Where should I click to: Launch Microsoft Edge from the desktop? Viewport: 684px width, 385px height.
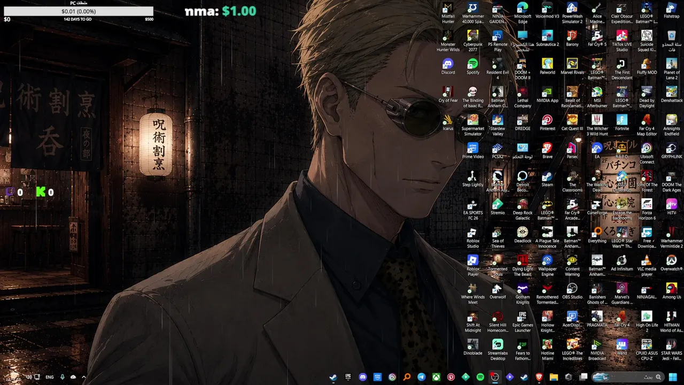point(523,13)
